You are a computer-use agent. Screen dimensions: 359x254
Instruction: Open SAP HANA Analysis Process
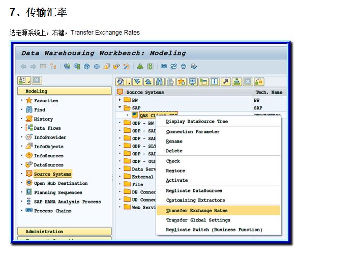pyautogui.click(x=67, y=202)
